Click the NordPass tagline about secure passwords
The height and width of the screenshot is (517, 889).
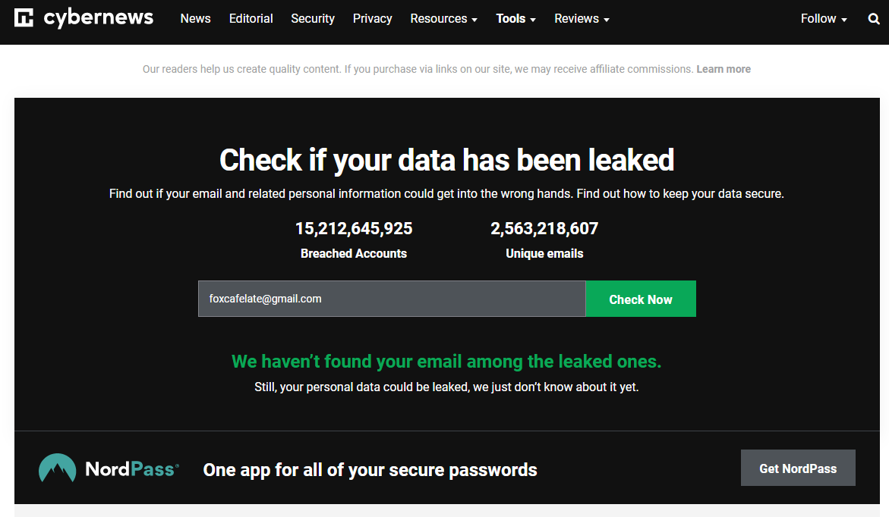(x=370, y=470)
